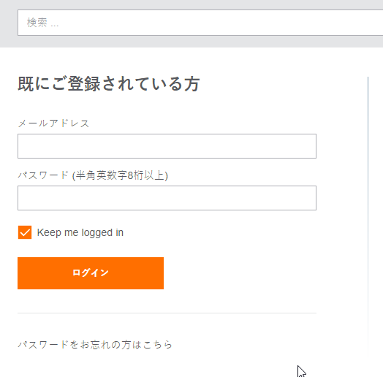Select the email address text box
This screenshot has width=383, height=377.
(x=167, y=146)
